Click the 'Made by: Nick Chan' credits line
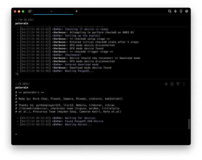This screenshot has height=160, width=202. coord(69,99)
